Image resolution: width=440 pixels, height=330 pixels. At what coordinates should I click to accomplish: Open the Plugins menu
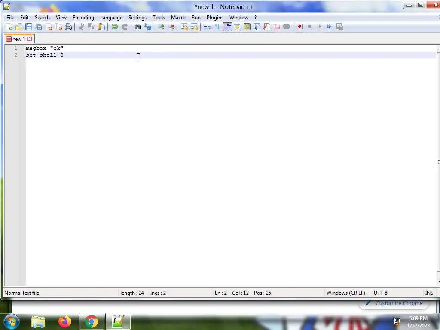coord(215,17)
